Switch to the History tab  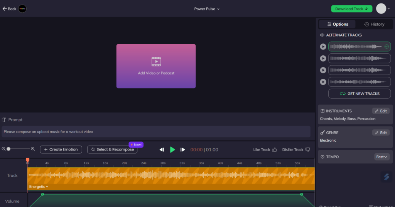(x=374, y=24)
